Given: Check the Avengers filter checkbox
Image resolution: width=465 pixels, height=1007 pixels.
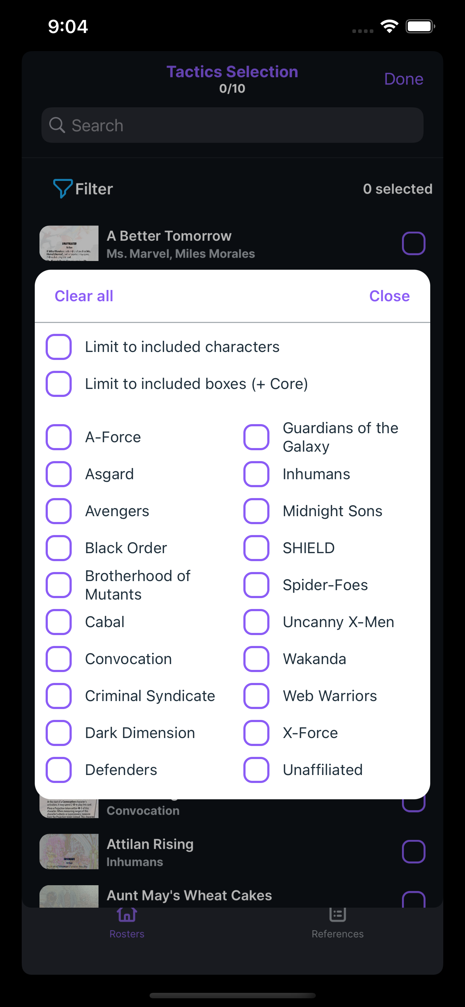Looking at the screenshot, I should click(59, 511).
